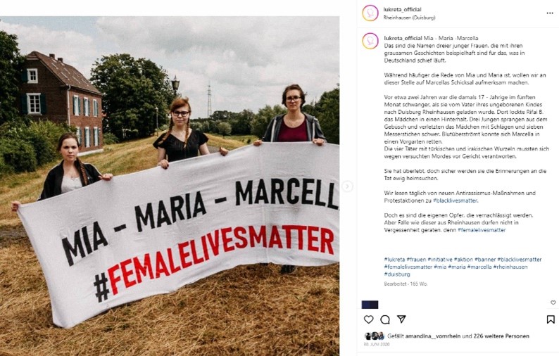
Task: Open comments via the speech bubble icon
Action: pyautogui.click(x=385, y=319)
